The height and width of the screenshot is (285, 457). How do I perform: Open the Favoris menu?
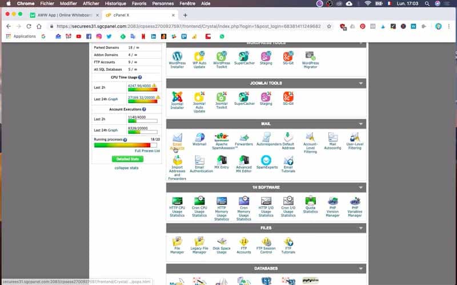coord(139,3)
